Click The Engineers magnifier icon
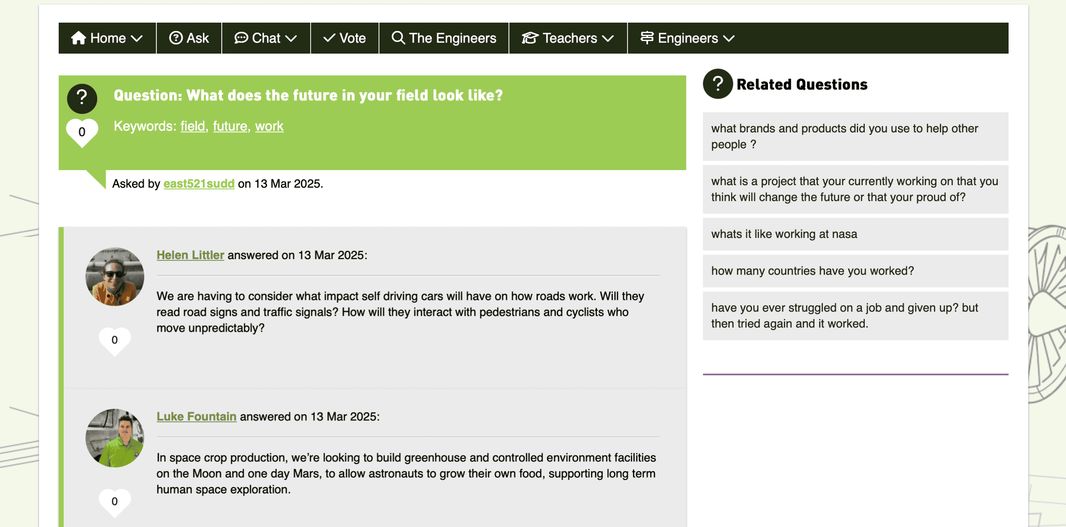Image resolution: width=1066 pixels, height=527 pixels. [398, 38]
